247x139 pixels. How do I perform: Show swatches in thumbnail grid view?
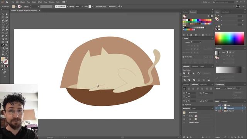coord(211,16)
